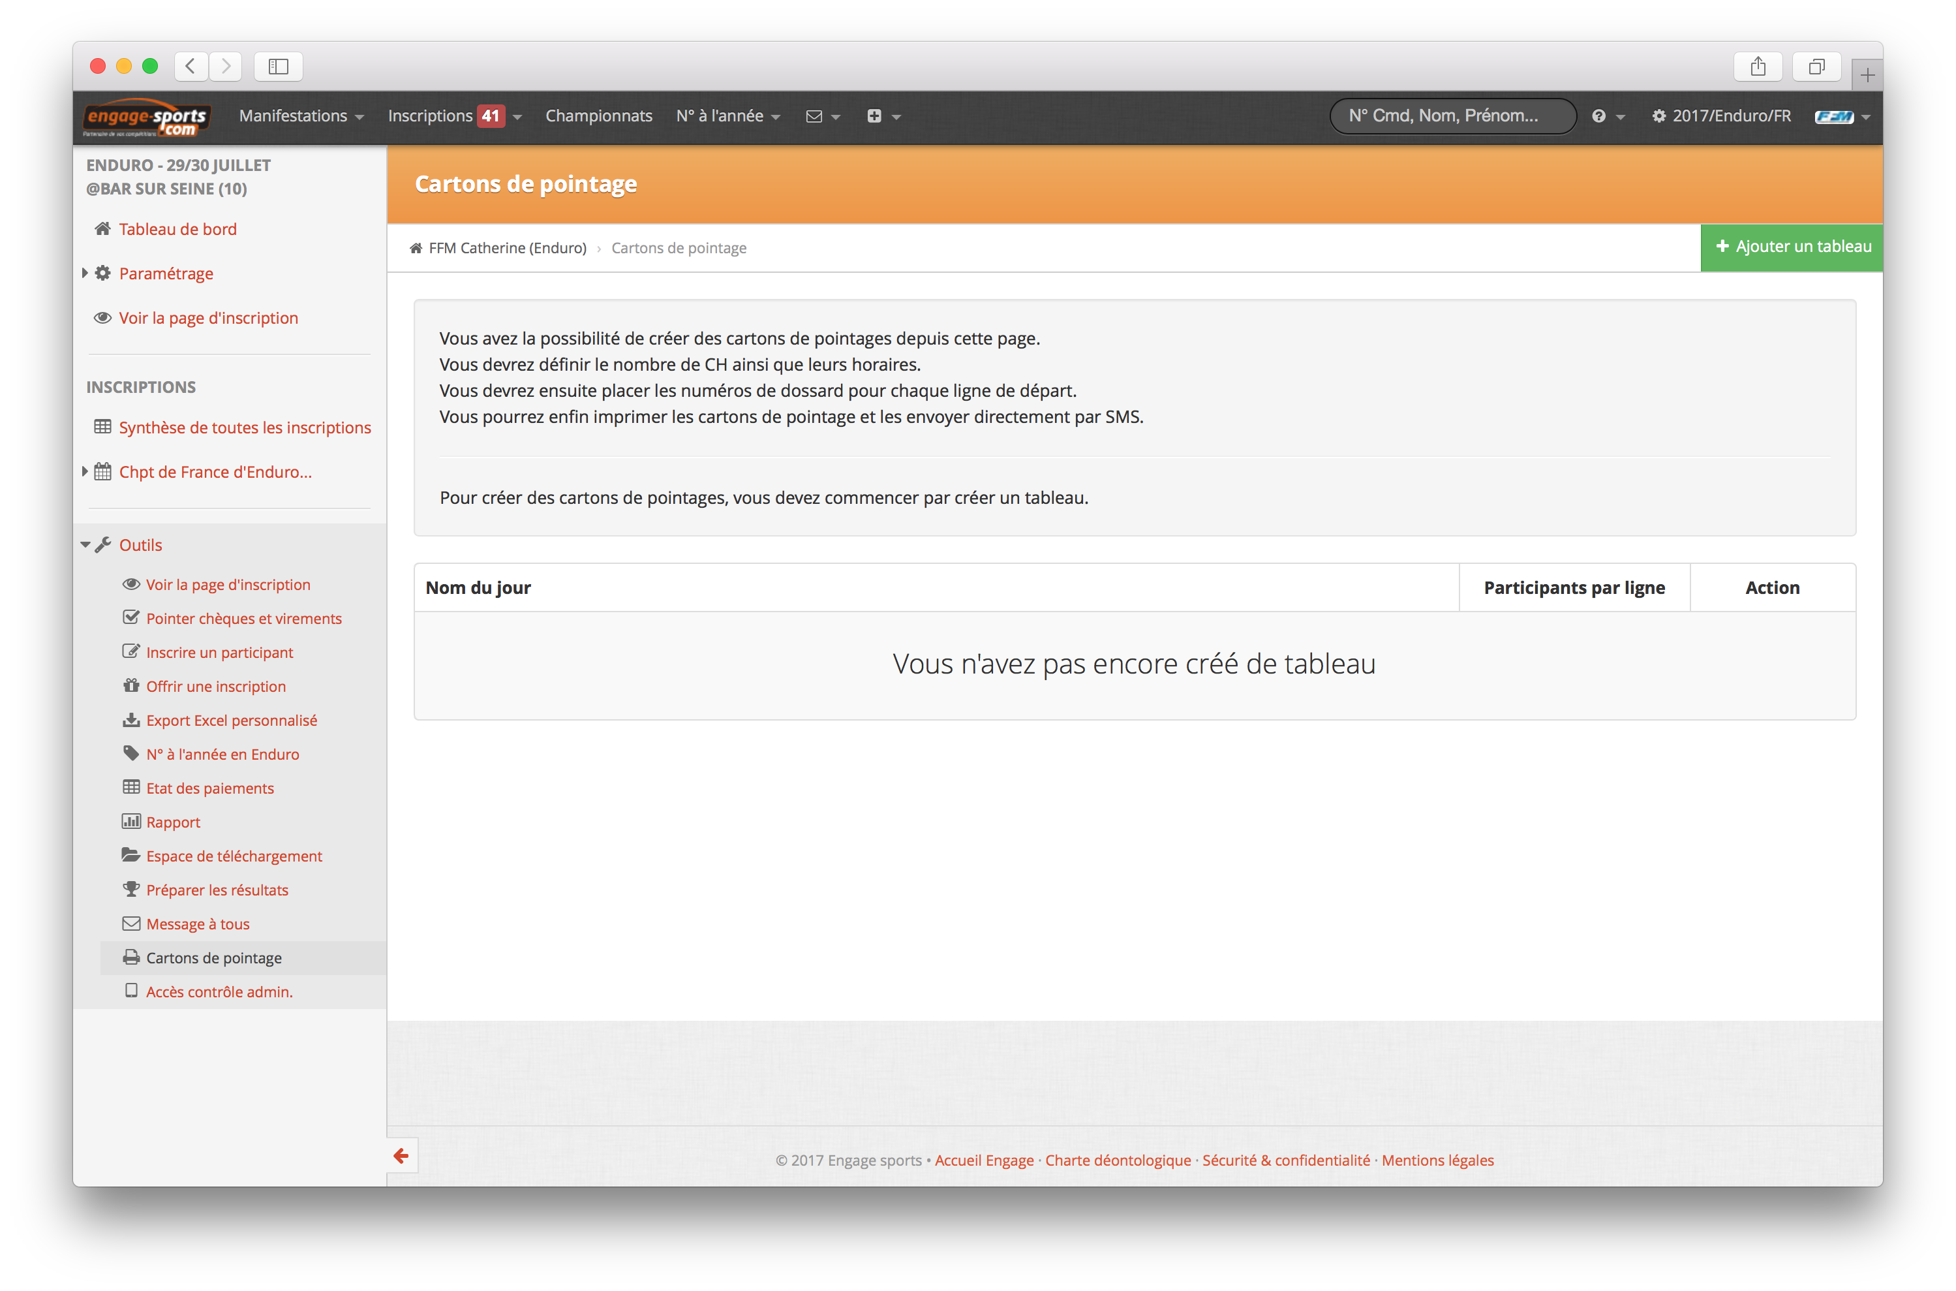Screen dimensions: 1956x1291
Task: Click the eye icon under Outils section
Action: point(131,583)
